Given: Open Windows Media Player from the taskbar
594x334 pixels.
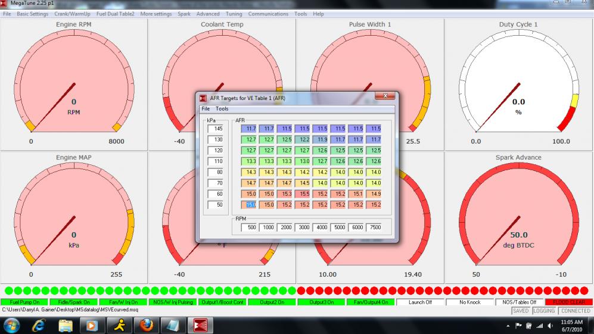Looking at the screenshot, I should coord(92,326).
